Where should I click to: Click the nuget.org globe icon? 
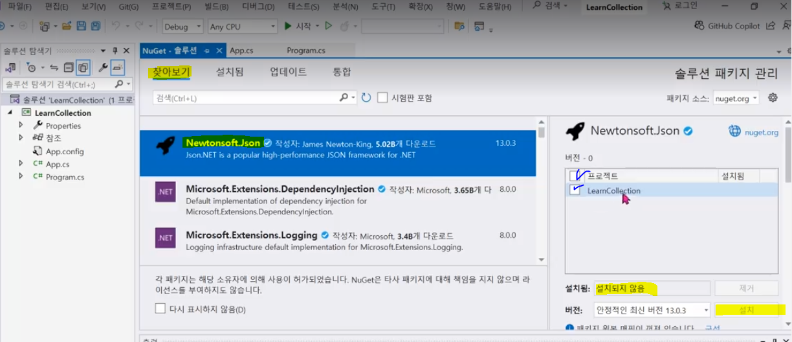(x=734, y=131)
